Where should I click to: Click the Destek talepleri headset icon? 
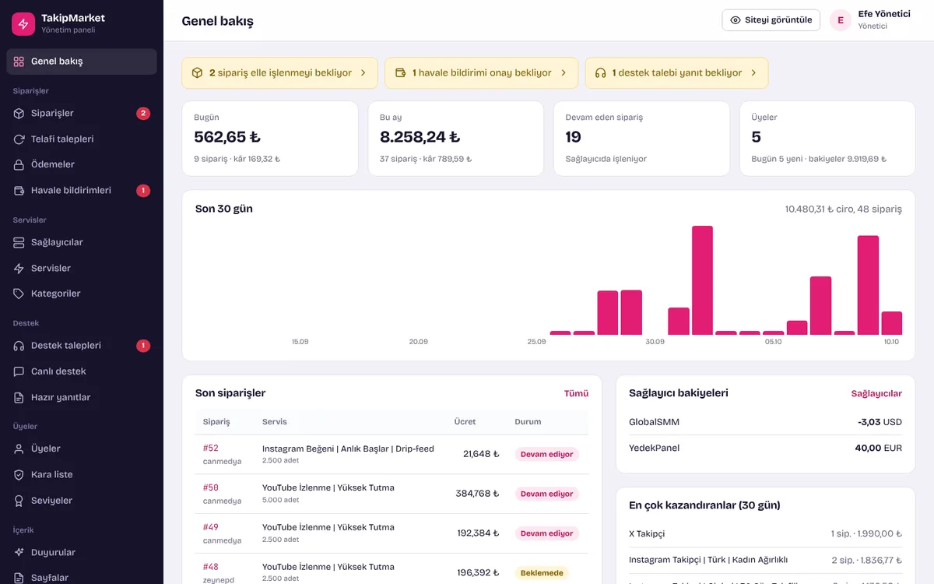pyautogui.click(x=19, y=346)
